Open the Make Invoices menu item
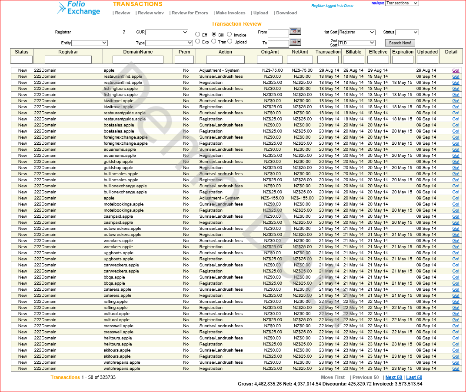This screenshot has width=466, height=392. [231, 13]
